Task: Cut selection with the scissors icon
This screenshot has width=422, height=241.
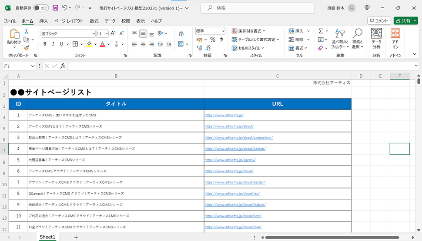Action: (x=27, y=31)
